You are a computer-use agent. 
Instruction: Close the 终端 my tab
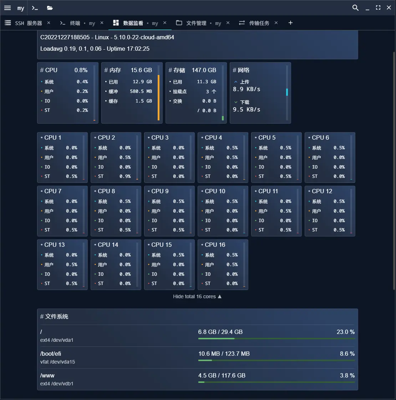coord(102,23)
